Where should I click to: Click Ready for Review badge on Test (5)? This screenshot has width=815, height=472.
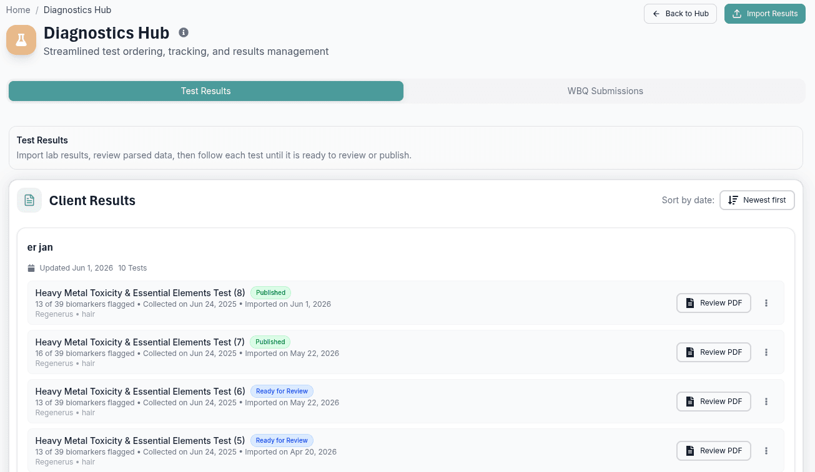[x=282, y=440]
